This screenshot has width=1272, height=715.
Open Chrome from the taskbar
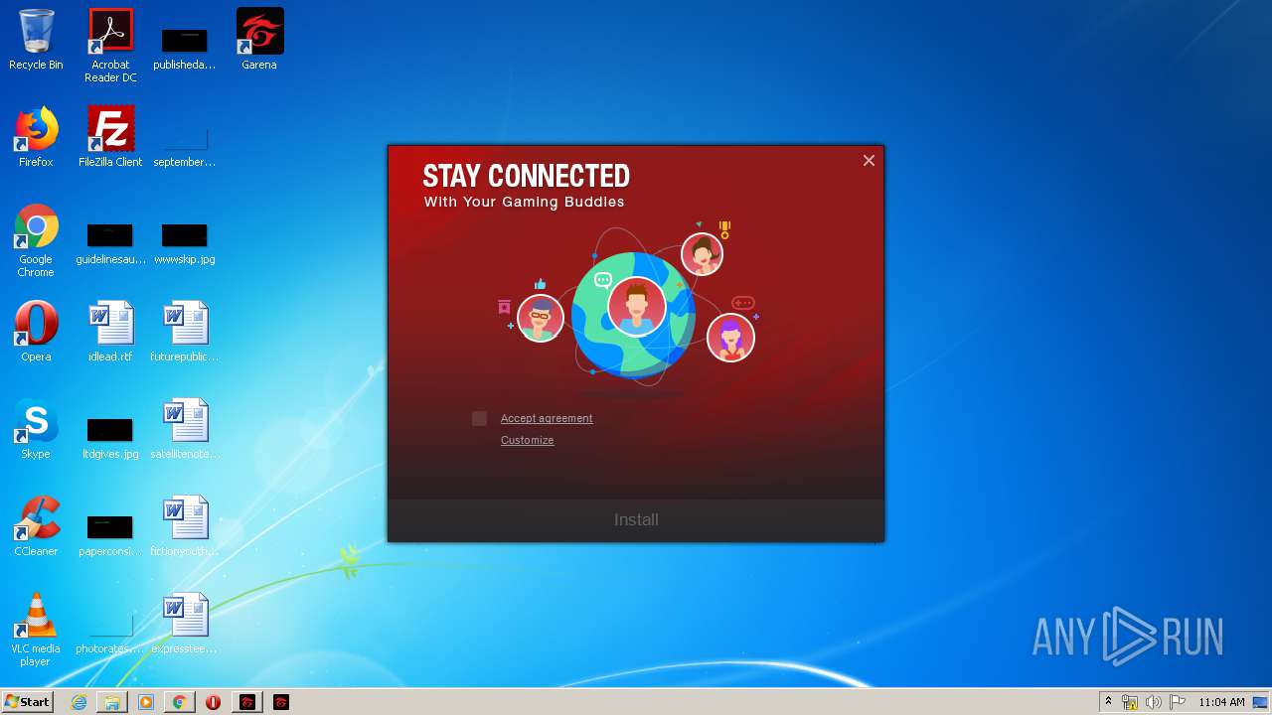coord(180,702)
